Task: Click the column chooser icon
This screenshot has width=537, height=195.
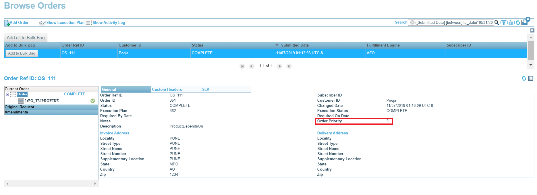Action: [x=511, y=23]
